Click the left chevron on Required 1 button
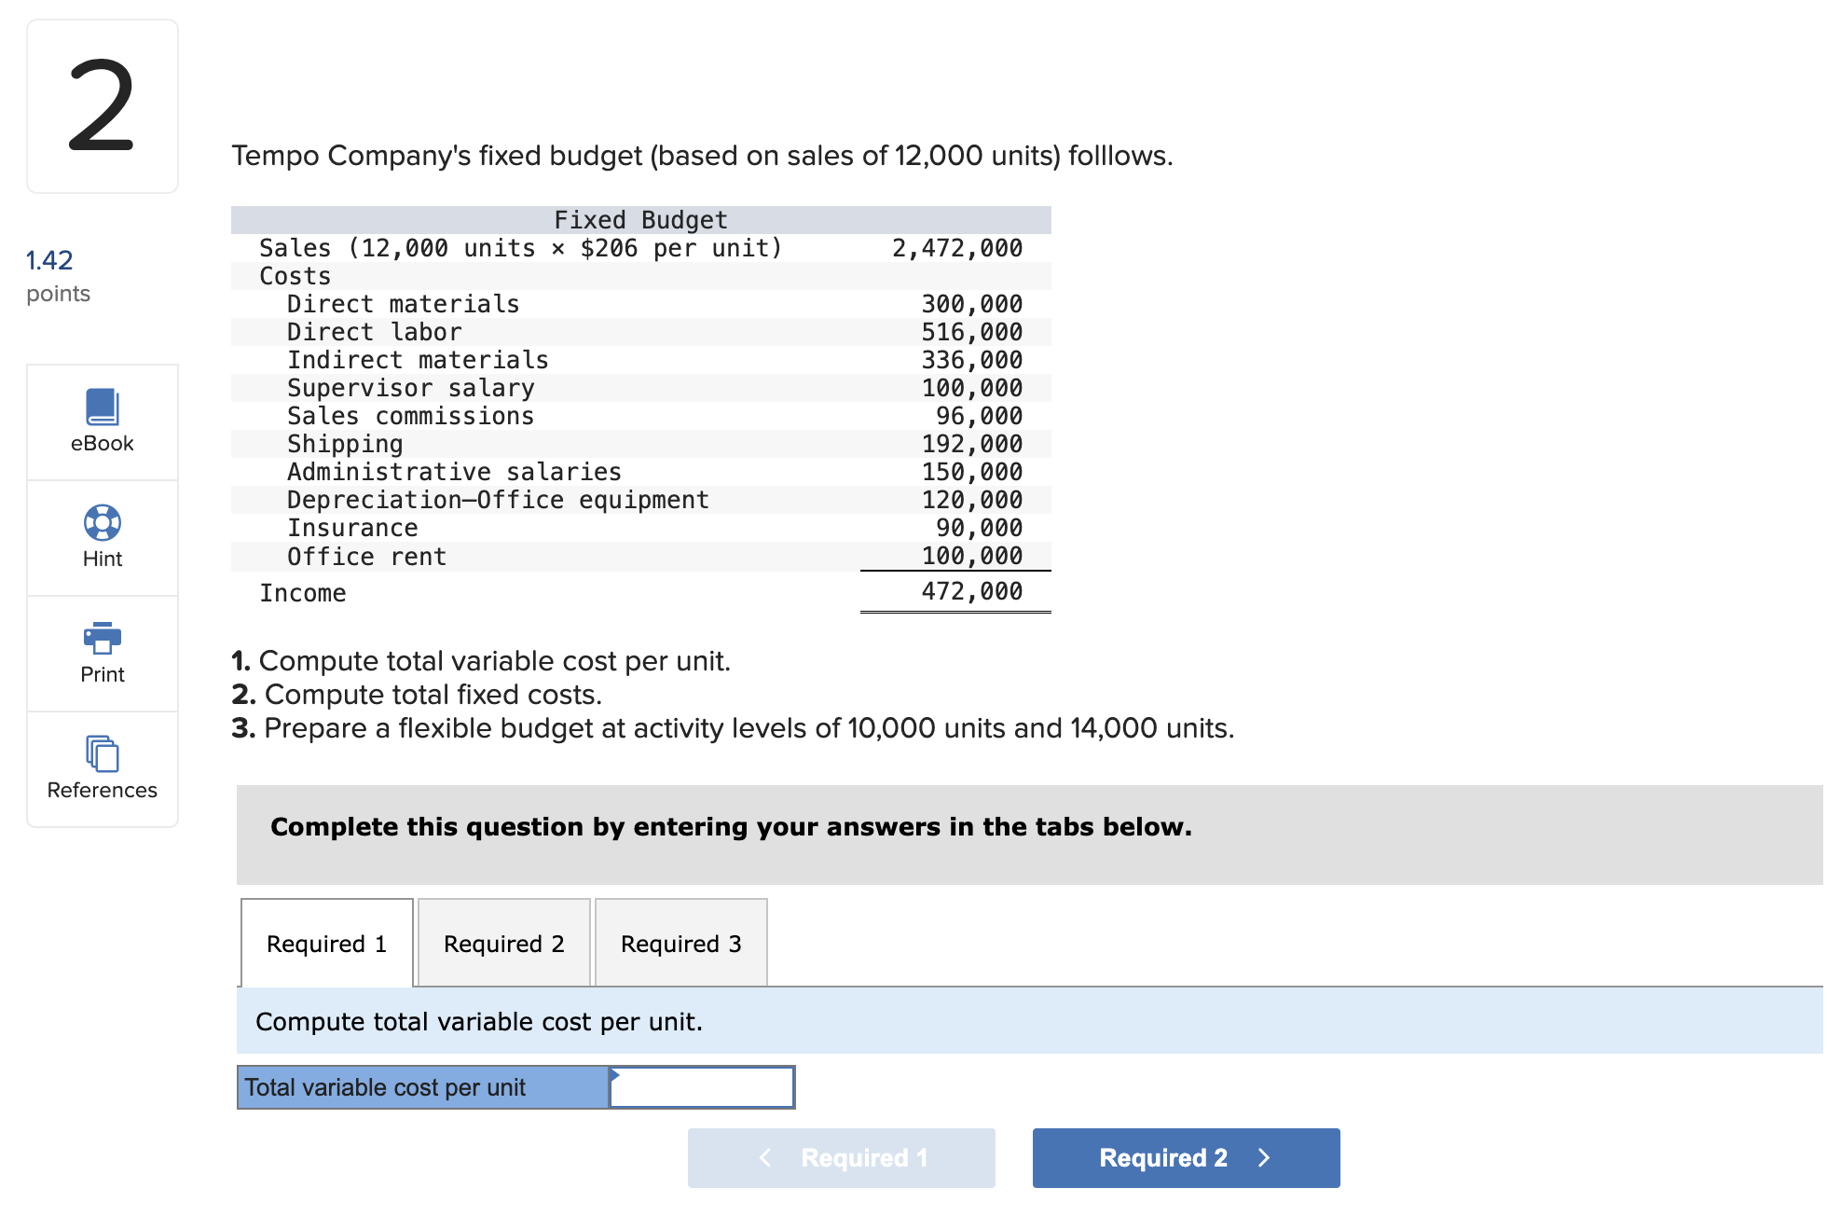Image resolution: width=1827 pixels, height=1229 pixels. (x=765, y=1158)
